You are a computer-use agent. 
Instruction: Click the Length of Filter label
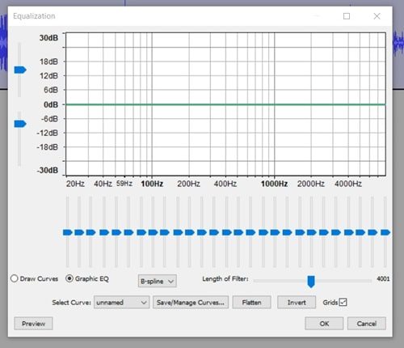[225, 278]
